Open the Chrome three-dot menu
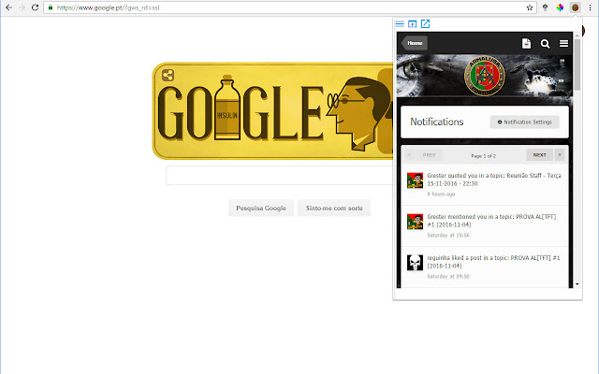 pos(591,7)
